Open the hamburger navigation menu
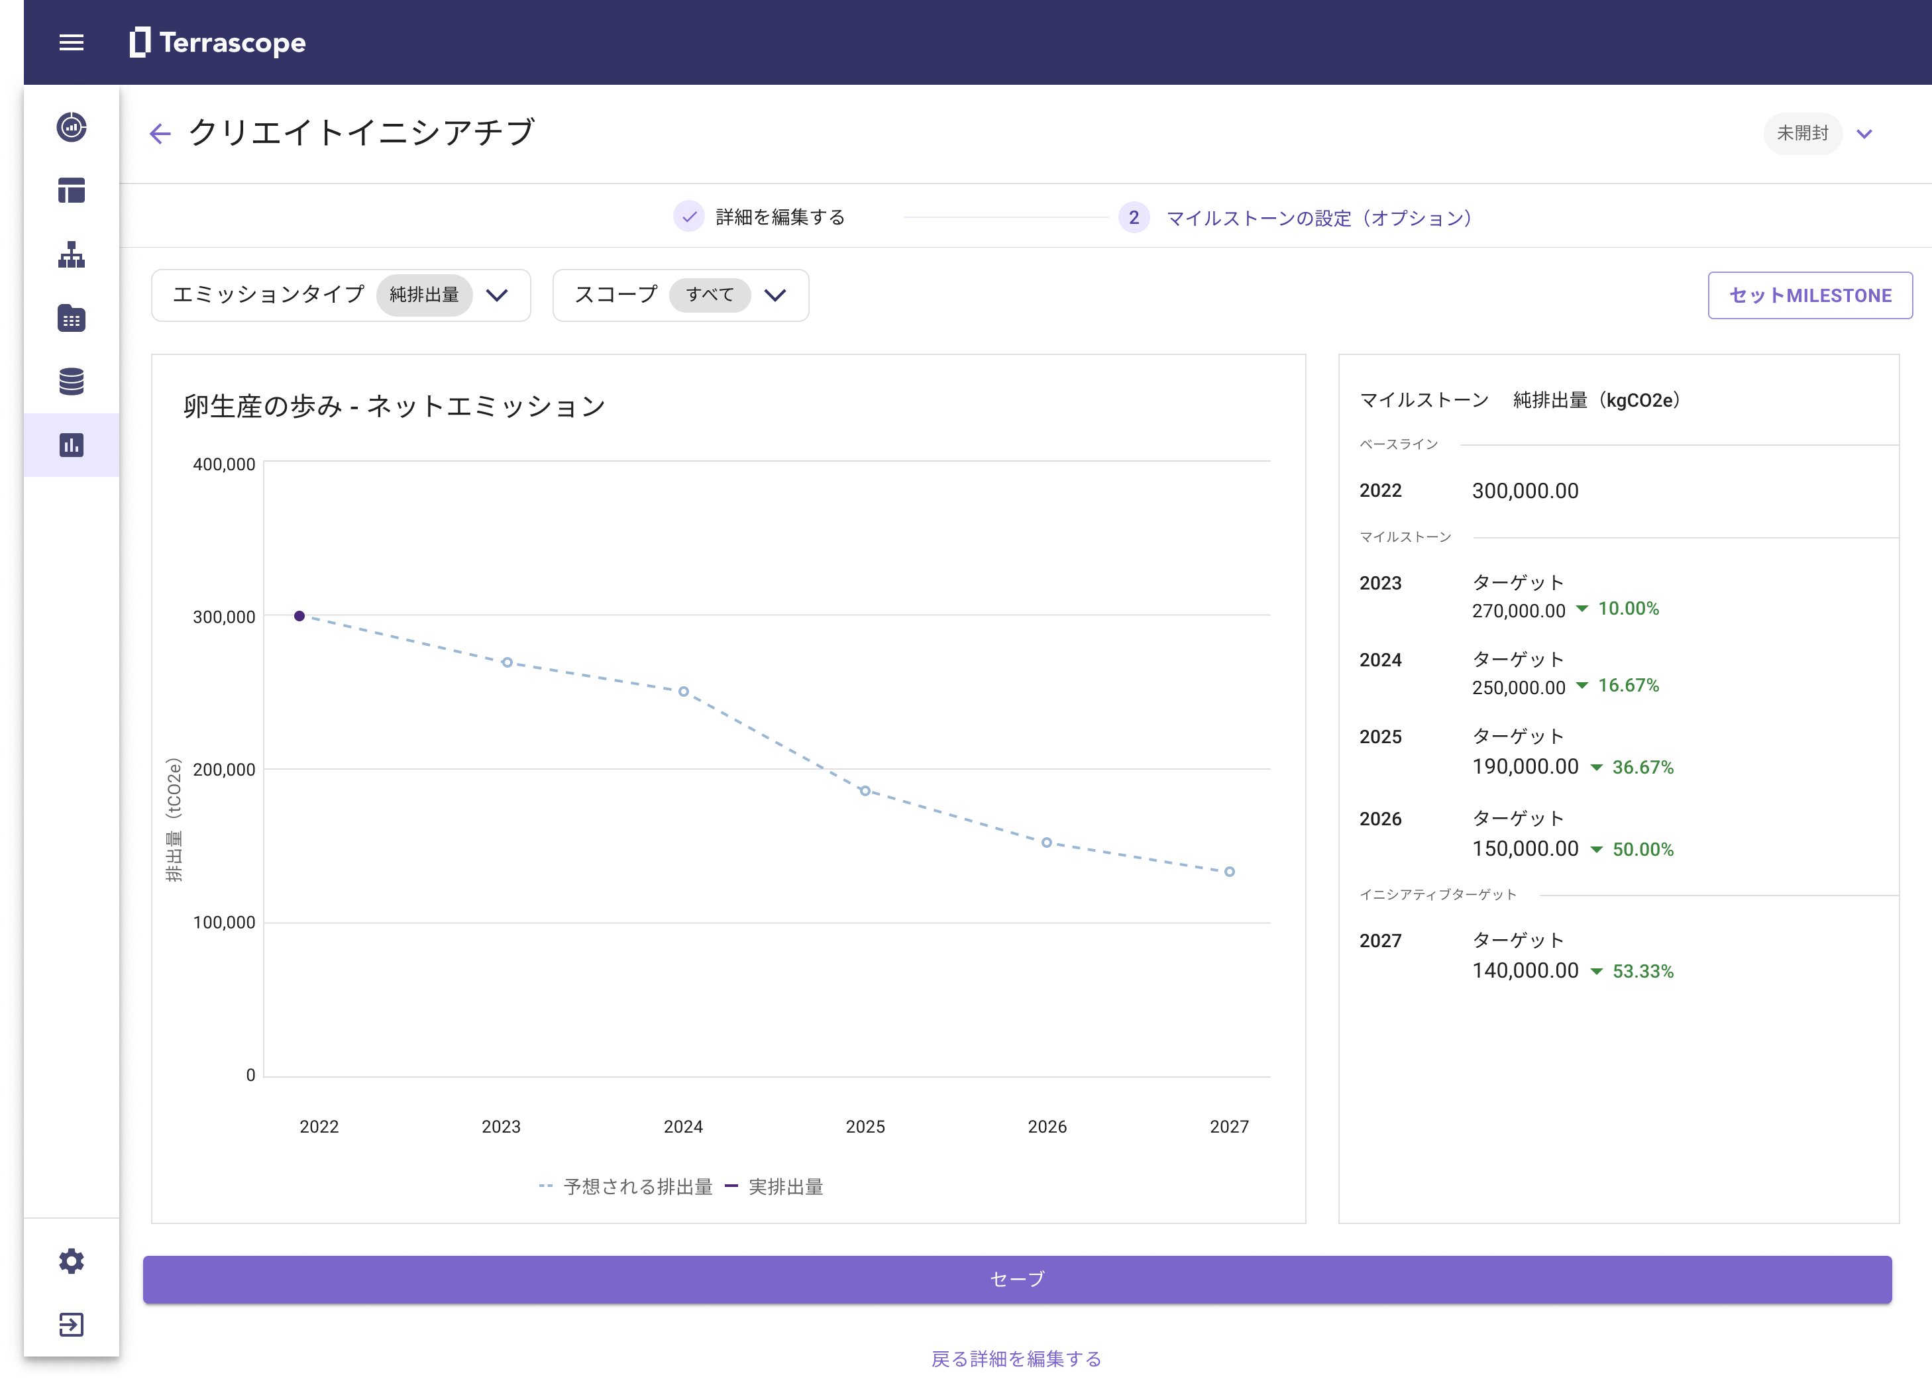The image size is (1932, 1383). tap(72, 42)
